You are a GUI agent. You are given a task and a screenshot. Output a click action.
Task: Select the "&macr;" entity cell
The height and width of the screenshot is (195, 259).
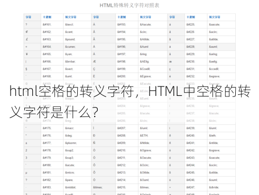(x=77, y=128)
